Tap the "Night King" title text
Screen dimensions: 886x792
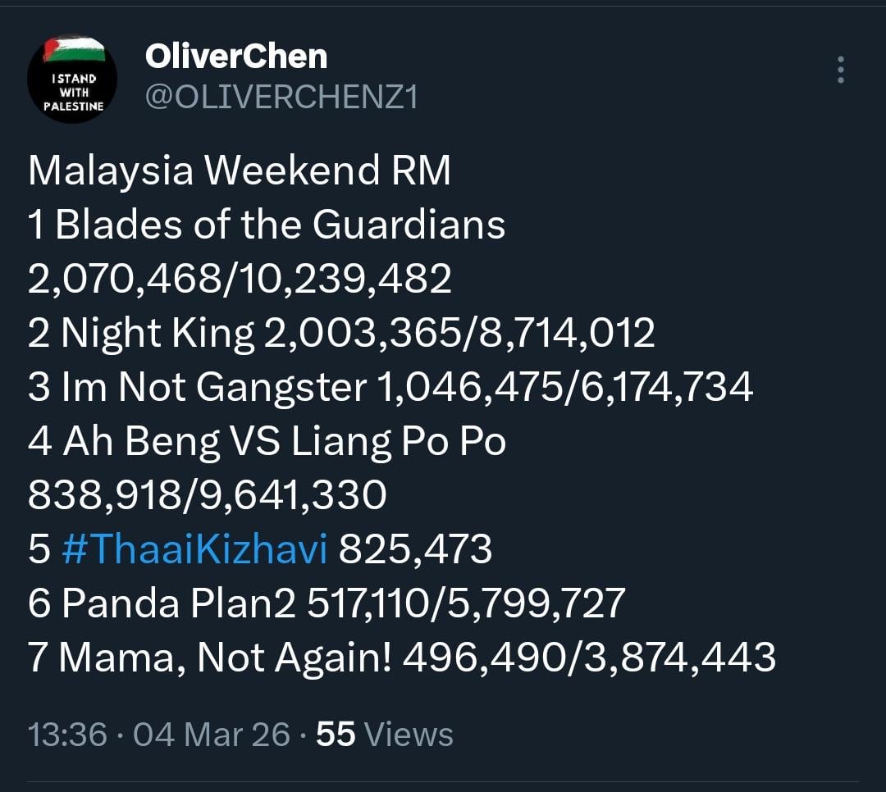coord(158,333)
